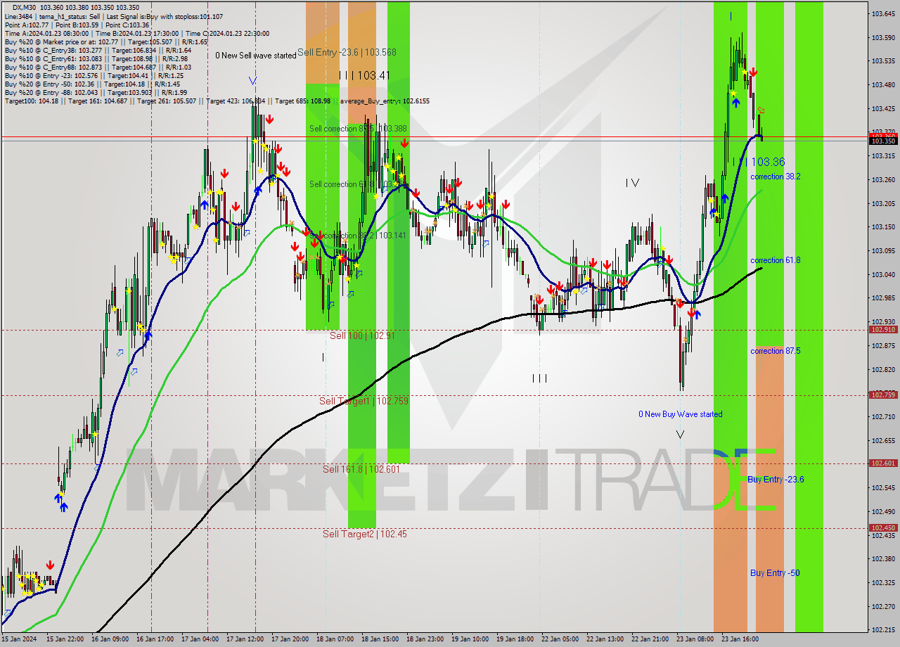The height and width of the screenshot is (647, 900).
Task: Click the '17 Jan 04:00' time label
Action: pos(200,639)
